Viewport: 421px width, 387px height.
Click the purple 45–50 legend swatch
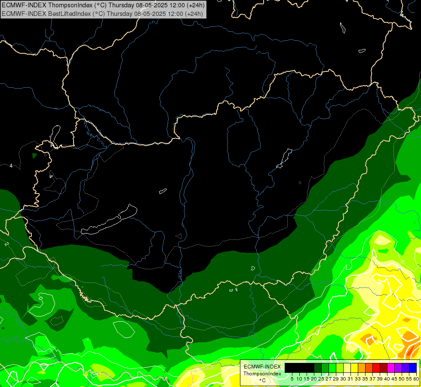[398, 368]
